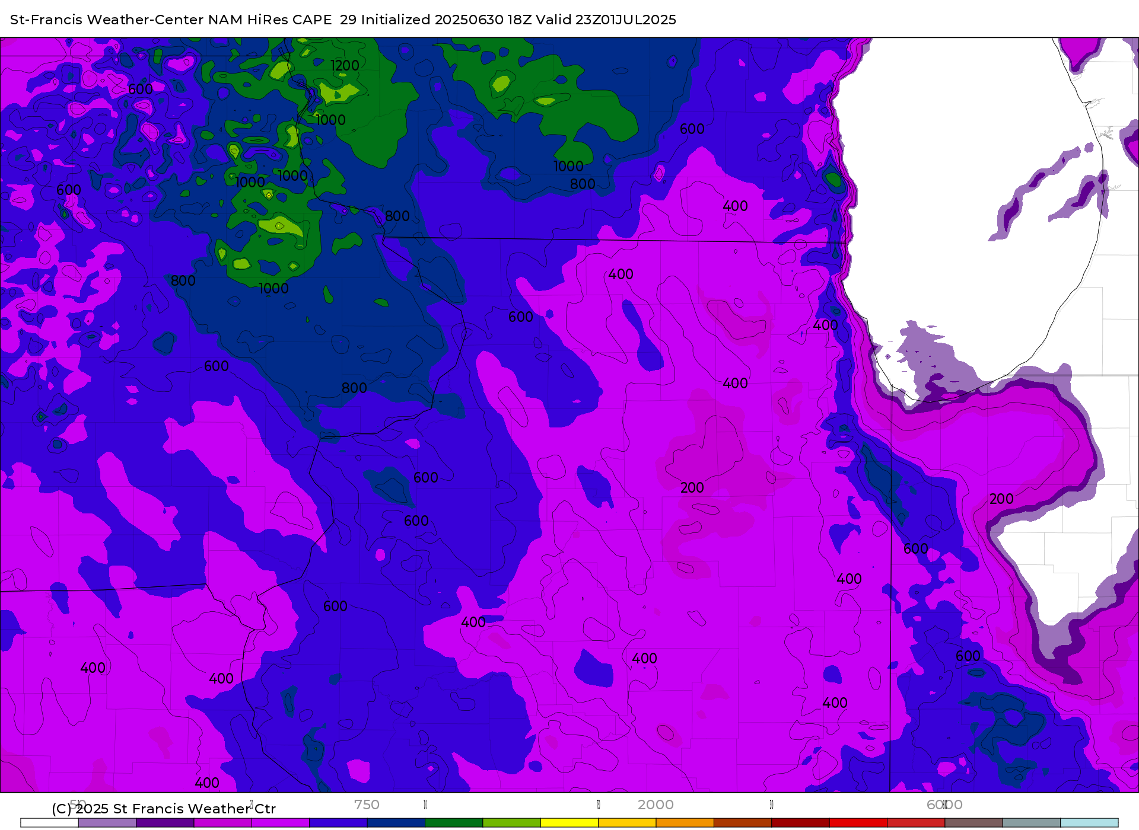Select the rust brown legend swatch
Screen dimensions: 1139x830
tap(743, 823)
